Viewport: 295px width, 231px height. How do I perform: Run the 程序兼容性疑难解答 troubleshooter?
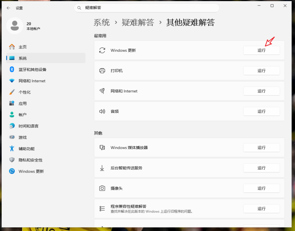[261, 209]
